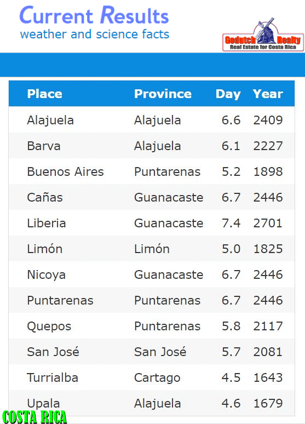Select the Liberia row

pyautogui.click(x=152, y=223)
